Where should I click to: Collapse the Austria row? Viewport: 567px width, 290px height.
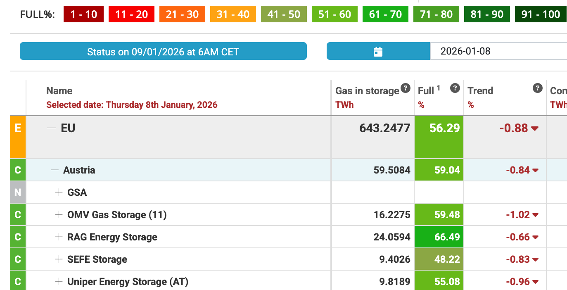click(55, 170)
